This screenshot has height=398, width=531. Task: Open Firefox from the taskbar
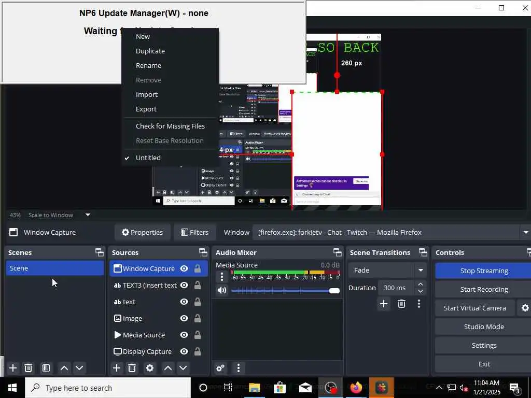pyautogui.click(x=356, y=388)
